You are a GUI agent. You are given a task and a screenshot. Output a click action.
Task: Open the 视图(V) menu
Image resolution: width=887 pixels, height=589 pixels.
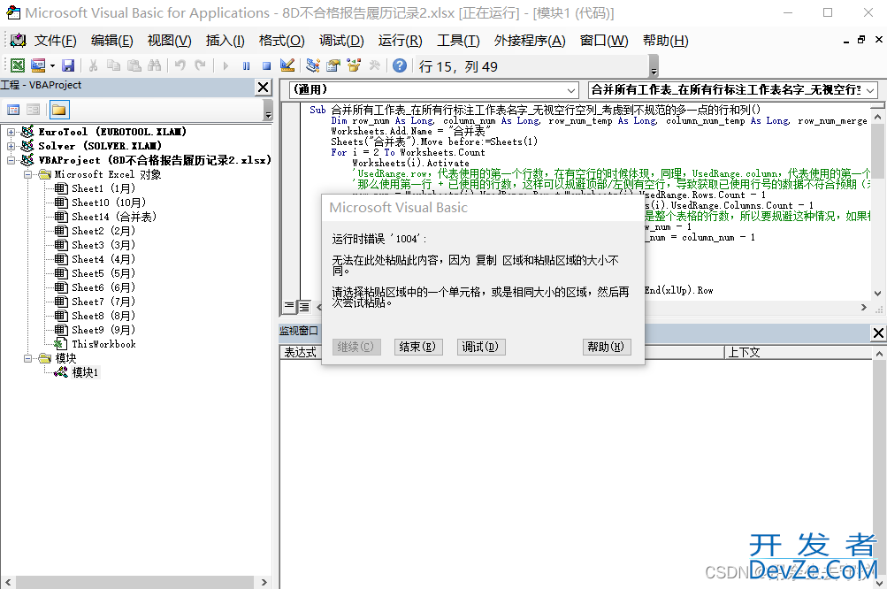pyautogui.click(x=169, y=41)
